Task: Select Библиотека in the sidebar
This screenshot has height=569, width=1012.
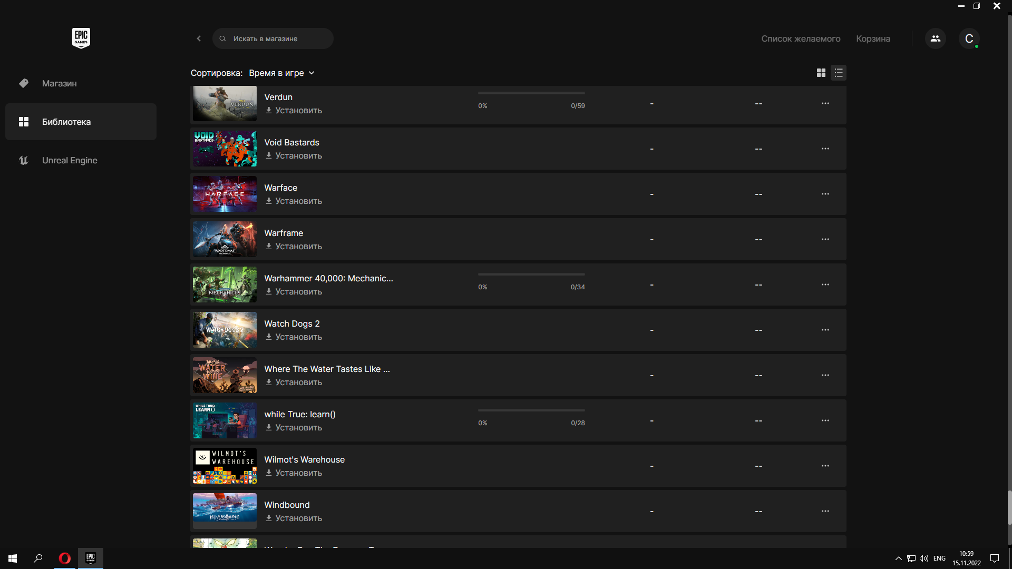Action: 81,122
